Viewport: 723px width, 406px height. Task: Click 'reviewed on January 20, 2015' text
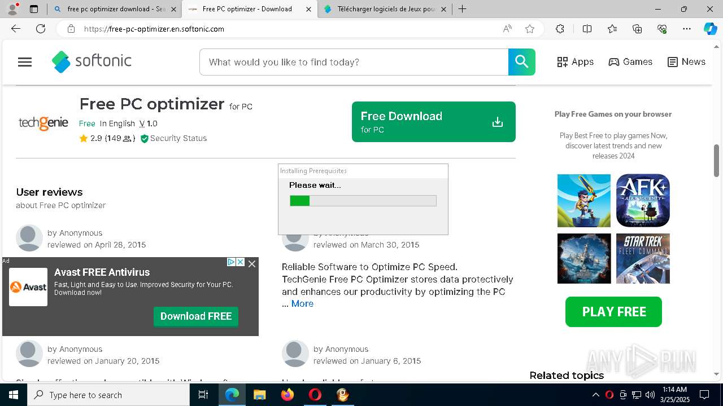(103, 361)
